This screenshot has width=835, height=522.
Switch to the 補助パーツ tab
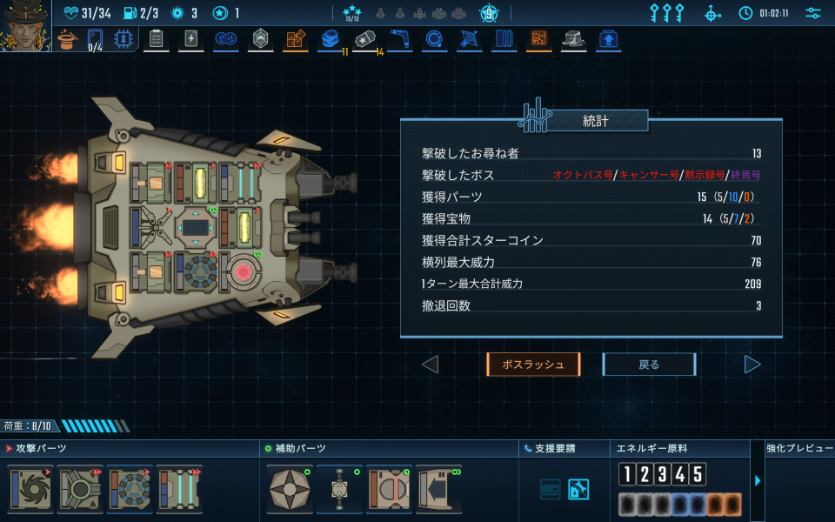(x=296, y=449)
